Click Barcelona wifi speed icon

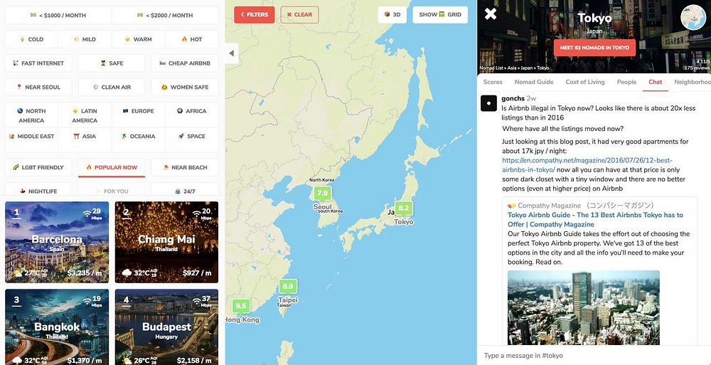[x=87, y=213]
